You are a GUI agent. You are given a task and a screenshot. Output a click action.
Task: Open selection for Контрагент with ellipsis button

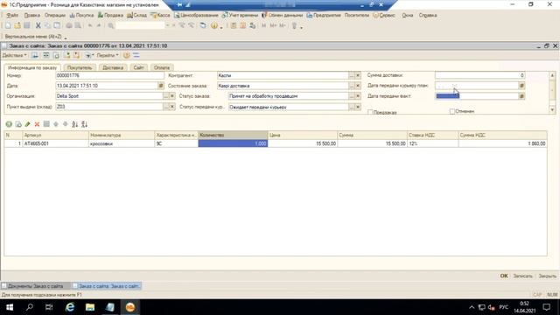(352, 76)
